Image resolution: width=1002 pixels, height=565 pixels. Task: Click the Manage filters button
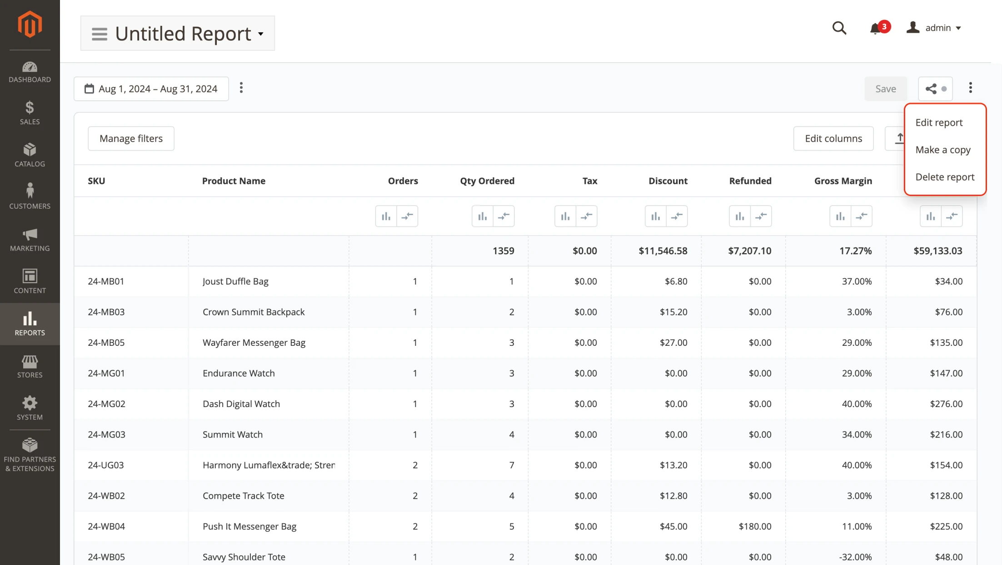(131, 138)
